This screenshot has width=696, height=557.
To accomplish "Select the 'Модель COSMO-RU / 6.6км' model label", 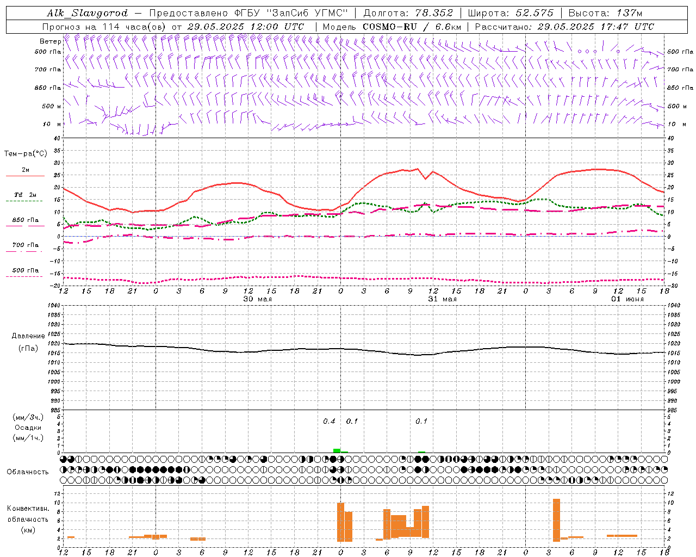I will coord(392,27).
